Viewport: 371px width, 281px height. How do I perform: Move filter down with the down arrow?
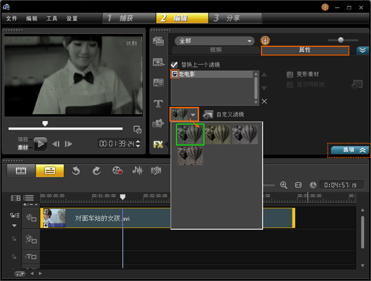pos(264,88)
